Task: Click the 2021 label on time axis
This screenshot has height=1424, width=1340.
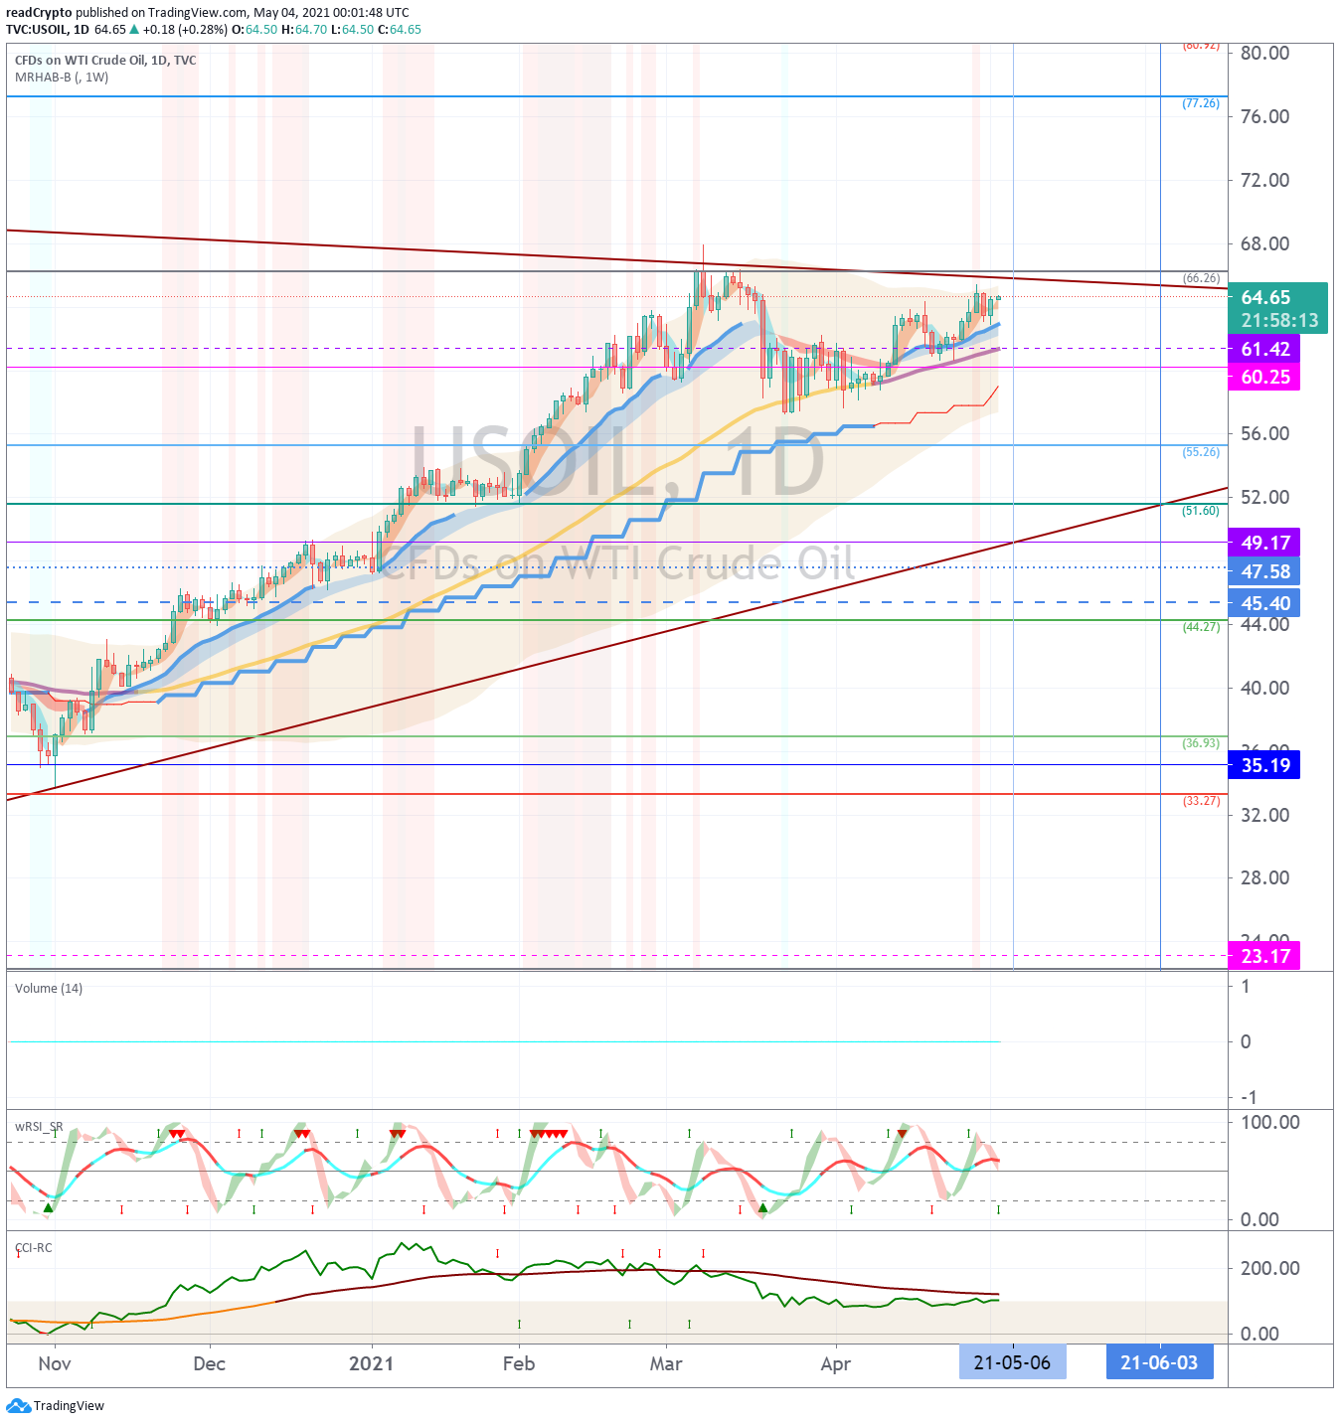Action: point(372,1363)
